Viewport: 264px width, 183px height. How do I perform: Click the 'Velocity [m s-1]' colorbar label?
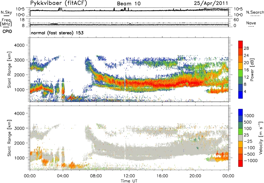point(261,138)
